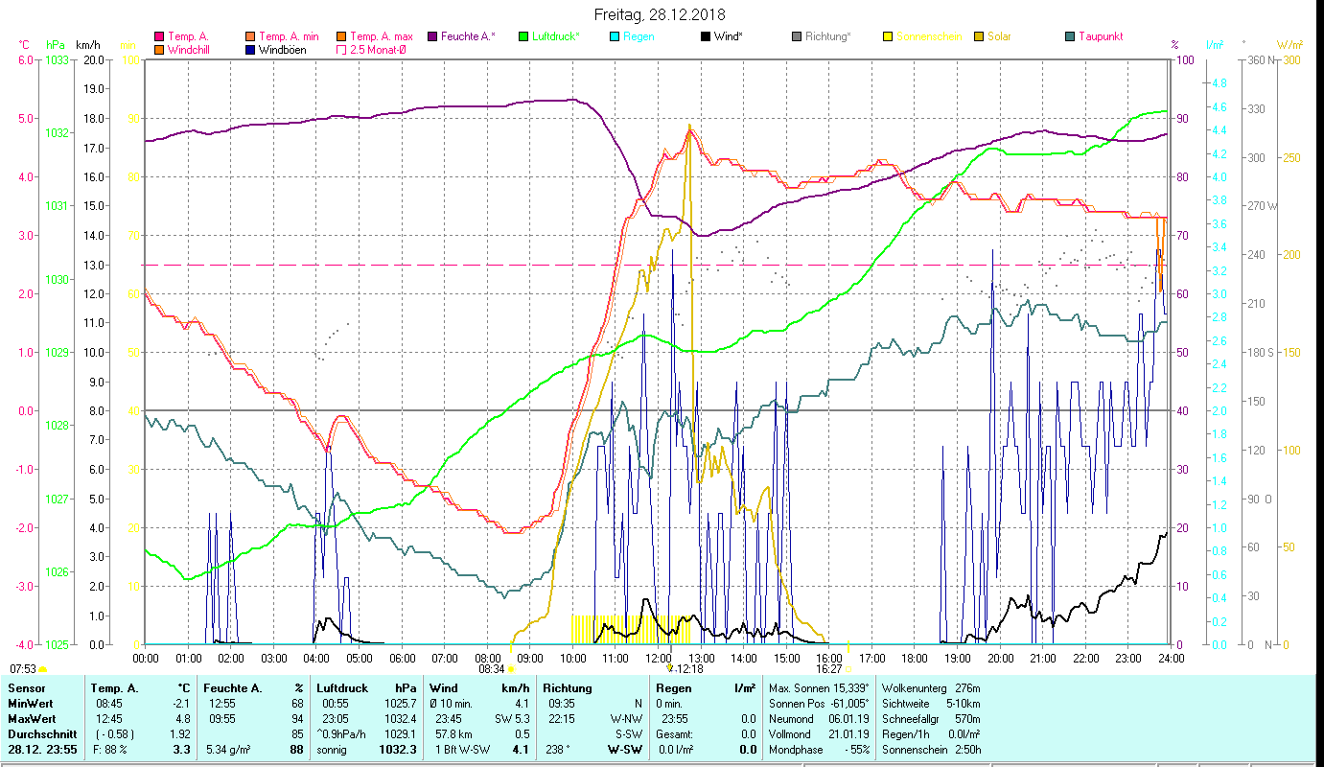Click the hPa axis unit label at top left
Image resolution: width=1324 pixels, height=767 pixels.
(56, 45)
